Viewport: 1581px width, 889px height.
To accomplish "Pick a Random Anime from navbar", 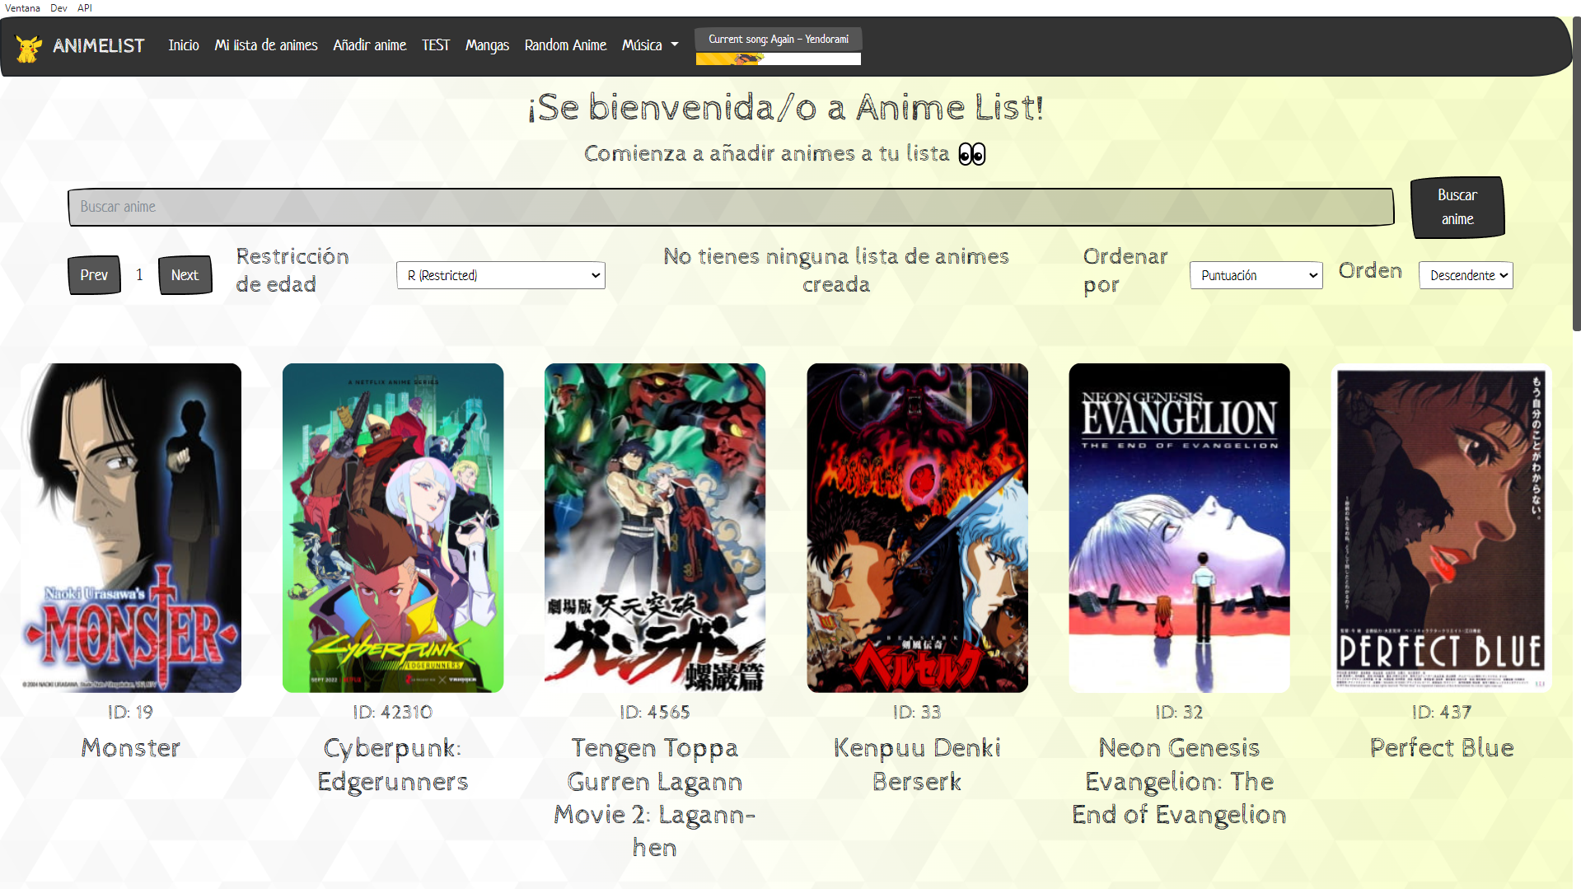I will coord(565,45).
